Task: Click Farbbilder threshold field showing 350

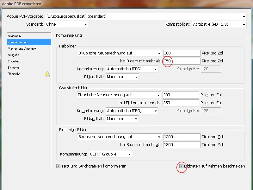Action: 182,61
